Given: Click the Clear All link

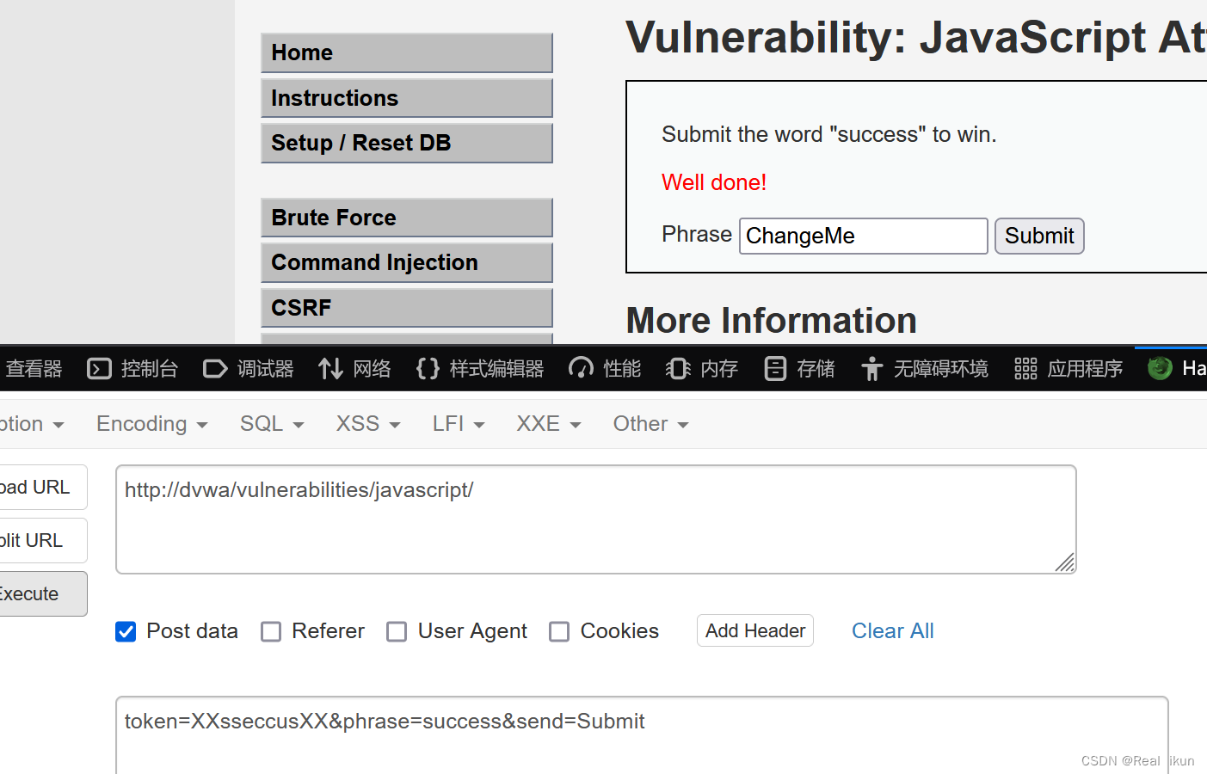Looking at the screenshot, I should (x=892, y=631).
